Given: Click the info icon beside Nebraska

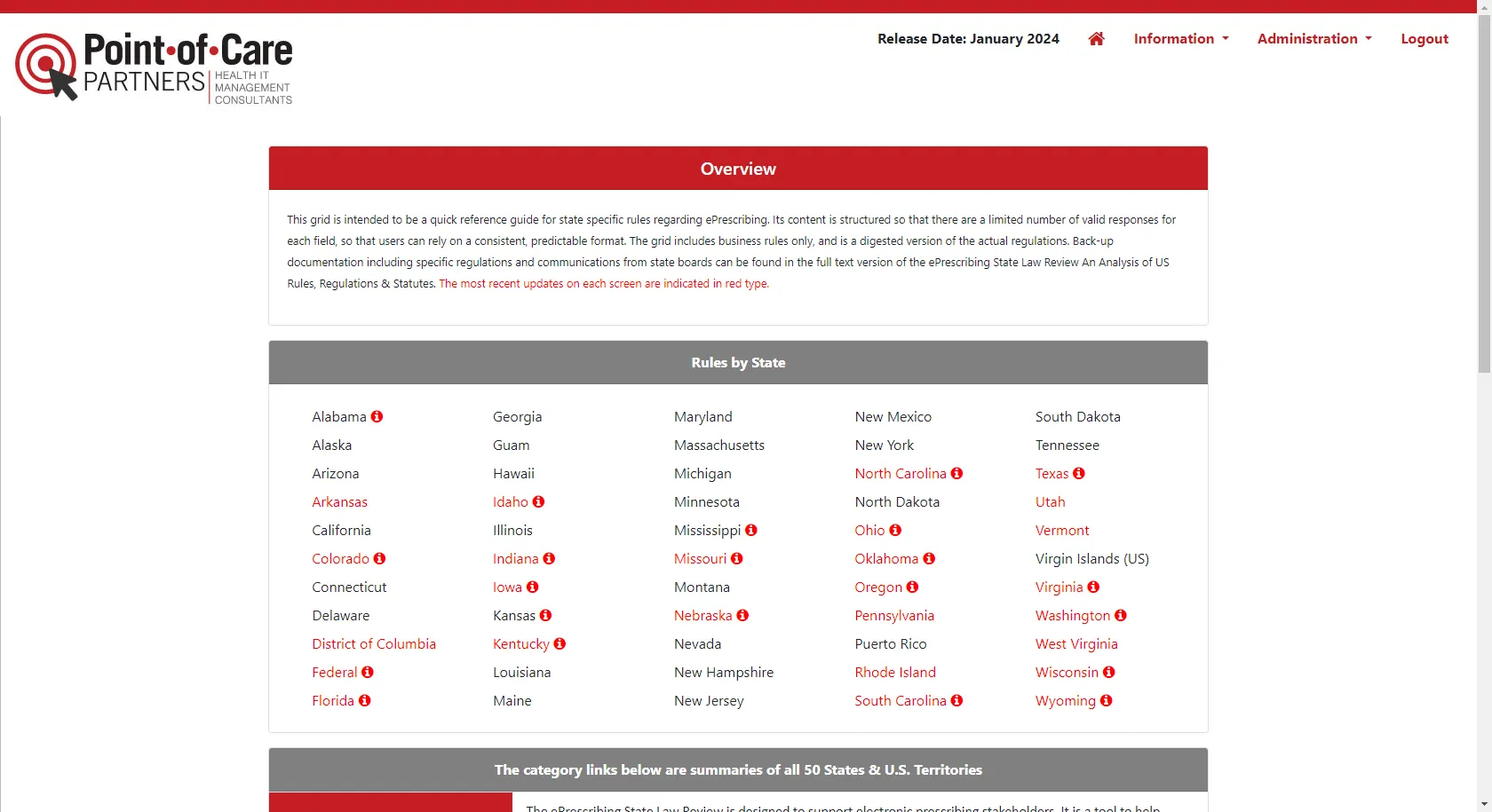Looking at the screenshot, I should 742,615.
